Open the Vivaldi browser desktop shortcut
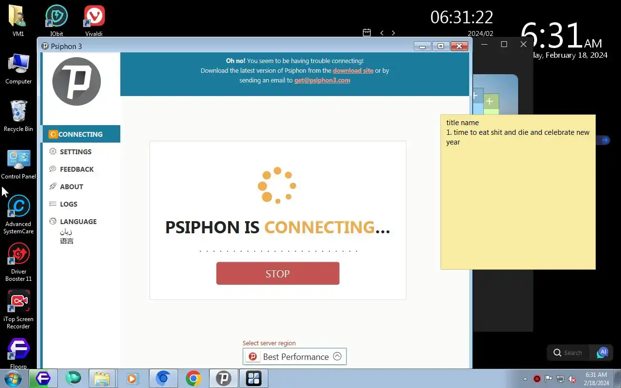621x388 pixels. click(x=94, y=20)
